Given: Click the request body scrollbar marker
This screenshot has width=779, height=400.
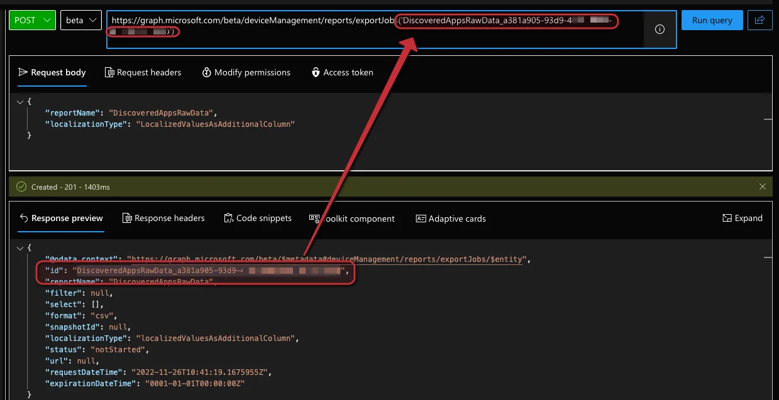Looking at the screenshot, I should 768,119.
